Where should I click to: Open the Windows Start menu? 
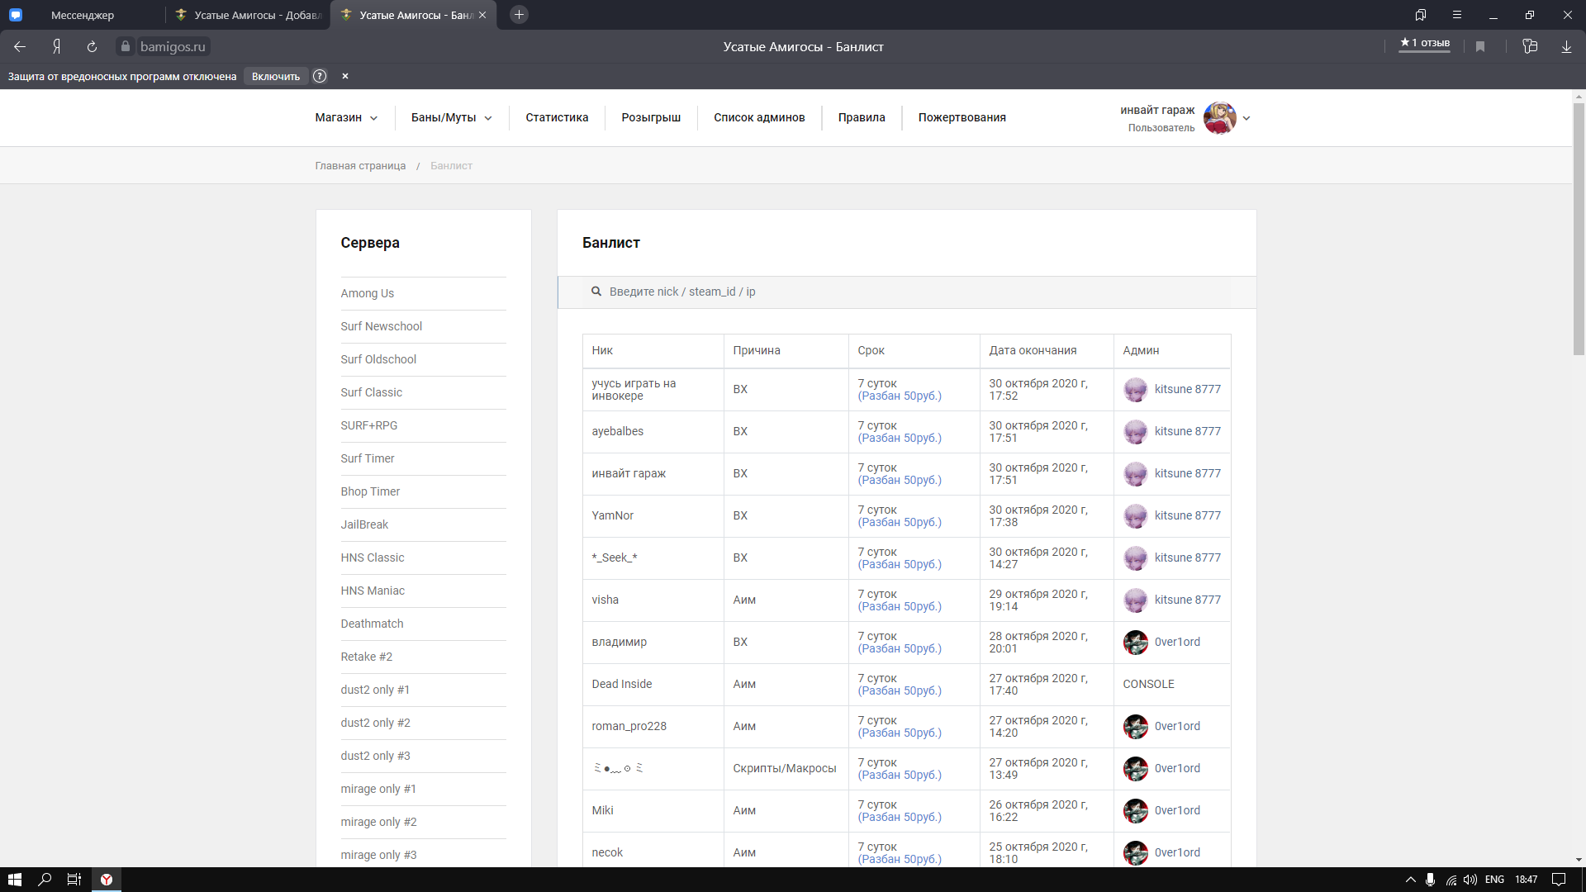(15, 880)
